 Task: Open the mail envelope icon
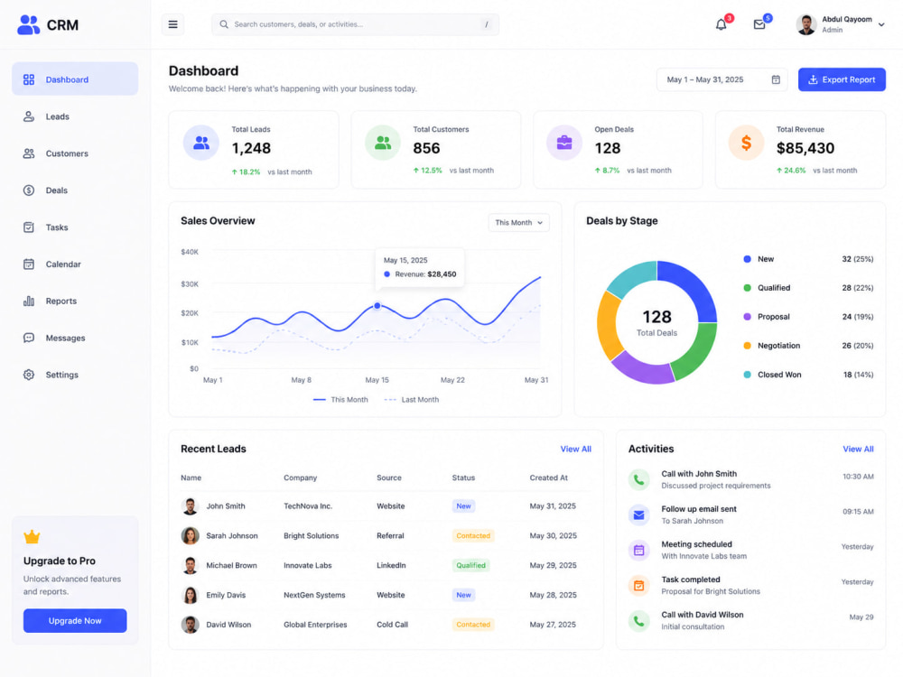coord(759,24)
